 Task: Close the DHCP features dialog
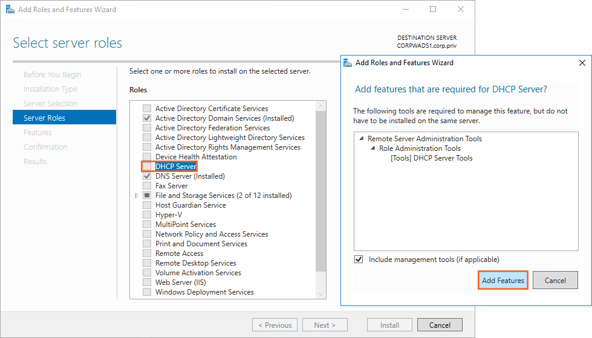coord(582,63)
